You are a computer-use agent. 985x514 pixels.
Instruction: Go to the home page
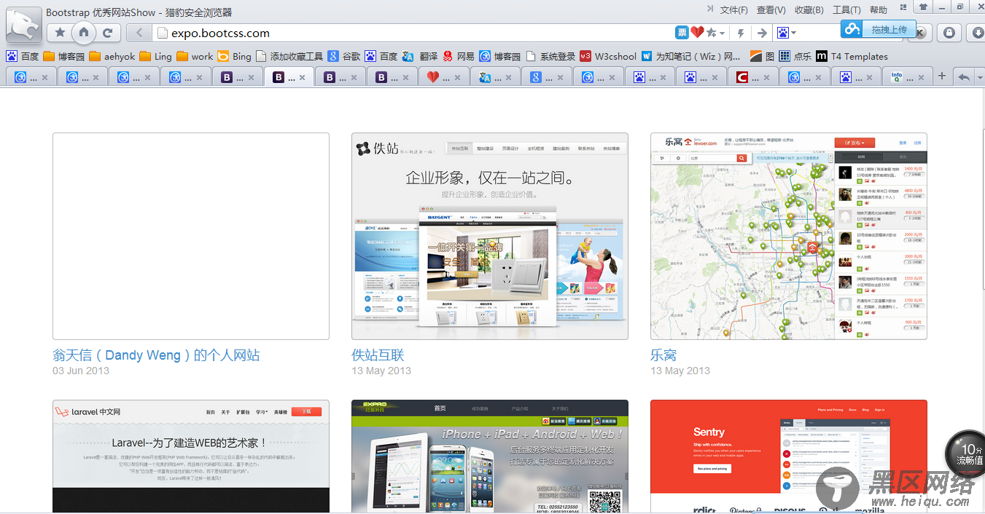(84, 33)
